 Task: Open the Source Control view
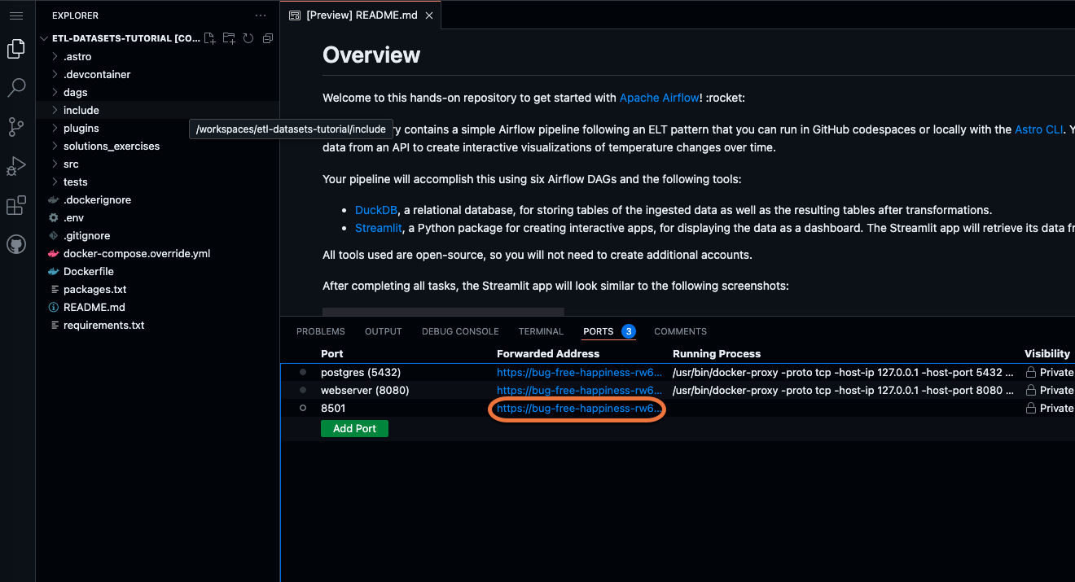[x=16, y=126]
